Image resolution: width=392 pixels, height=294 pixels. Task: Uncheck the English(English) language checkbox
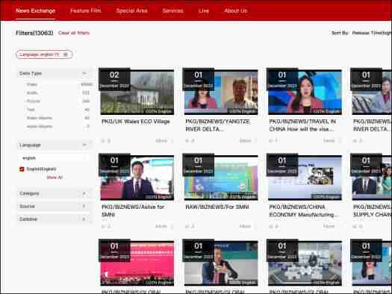point(22,169)
